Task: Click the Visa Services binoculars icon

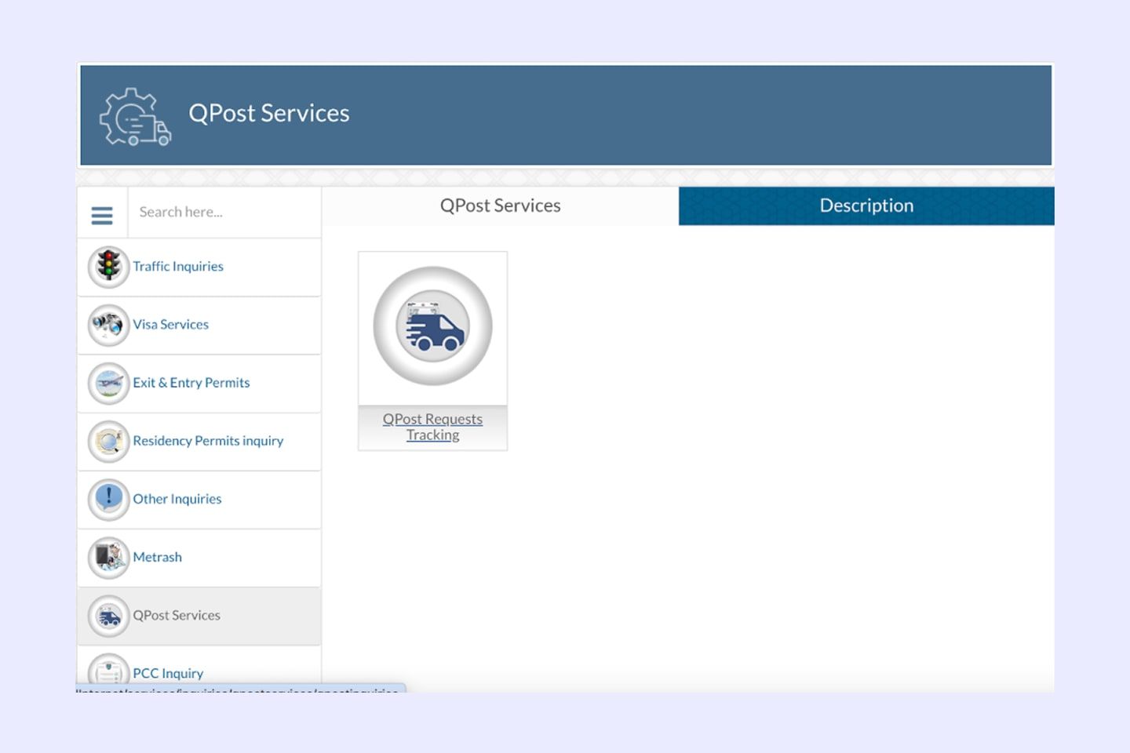Action: tap(108, 325)
